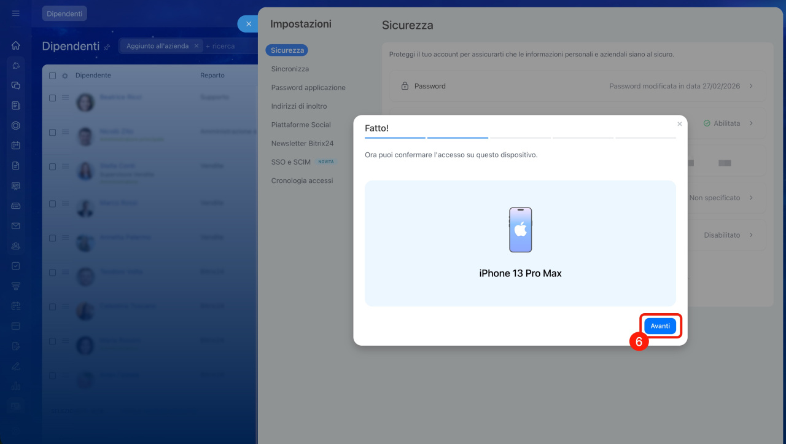Close the Fatto! dialog
Viewport: 786px width, 444px height.
[x=679, y=124]
